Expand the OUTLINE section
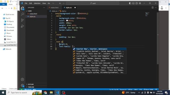 31,84
